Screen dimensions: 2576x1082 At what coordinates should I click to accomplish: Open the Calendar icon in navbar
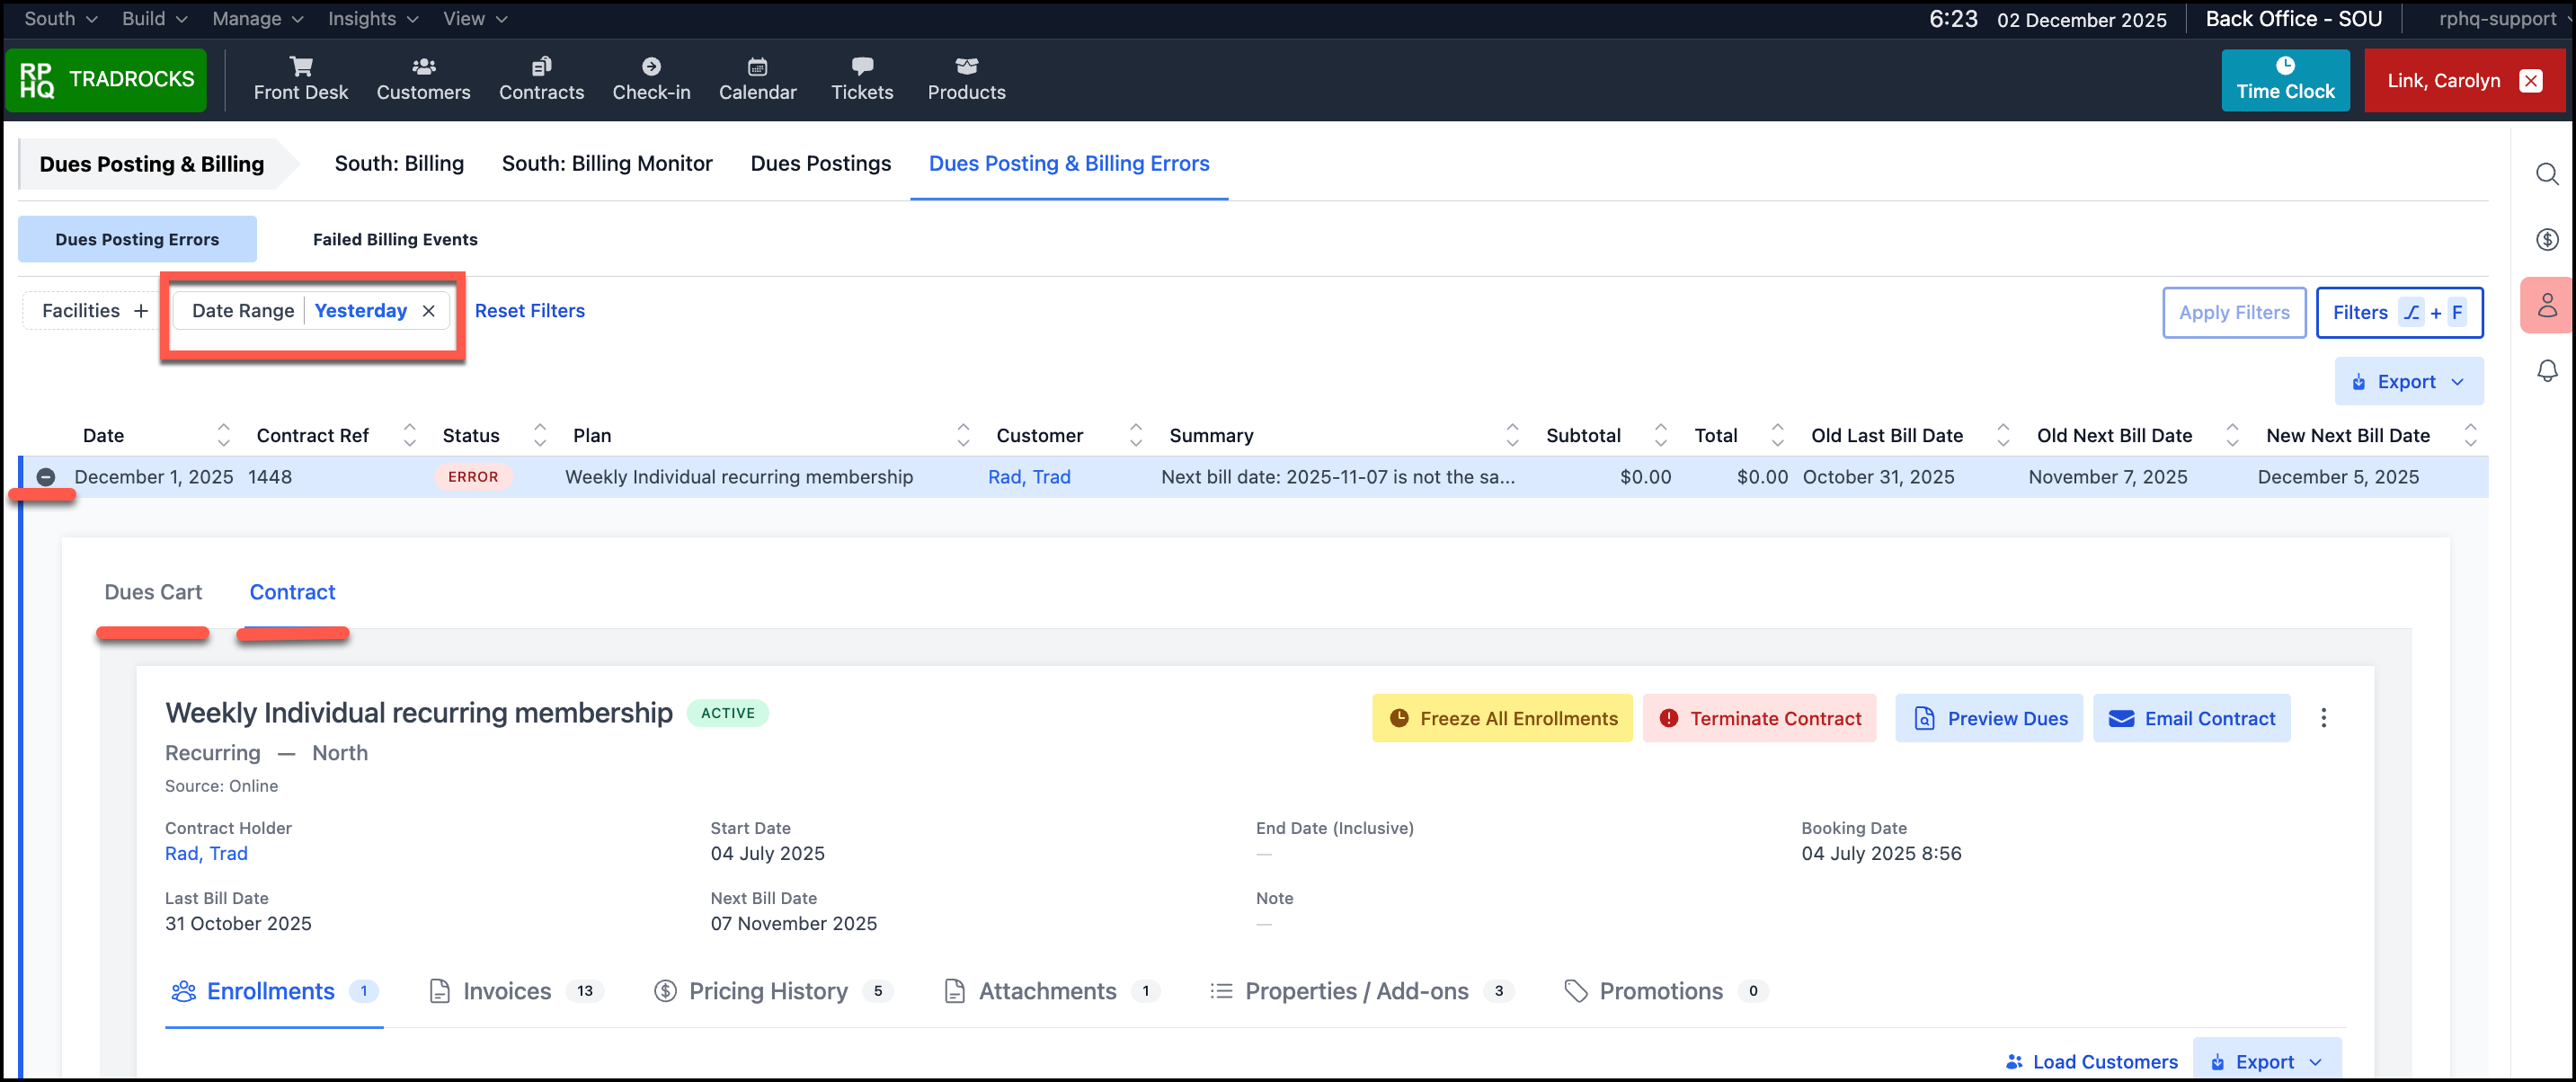pos(757,67)
